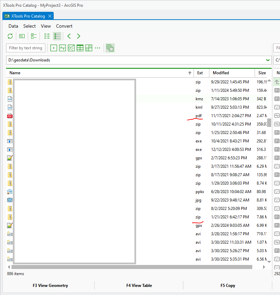Select the point features filter icon

click(54, 48)
